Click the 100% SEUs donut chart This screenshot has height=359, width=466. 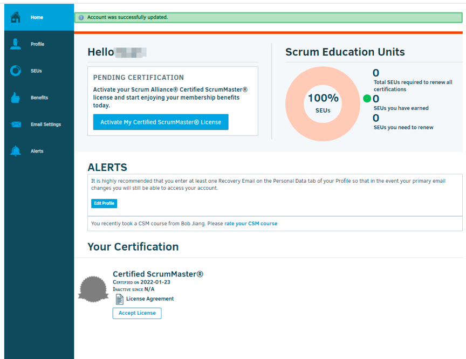323,103
